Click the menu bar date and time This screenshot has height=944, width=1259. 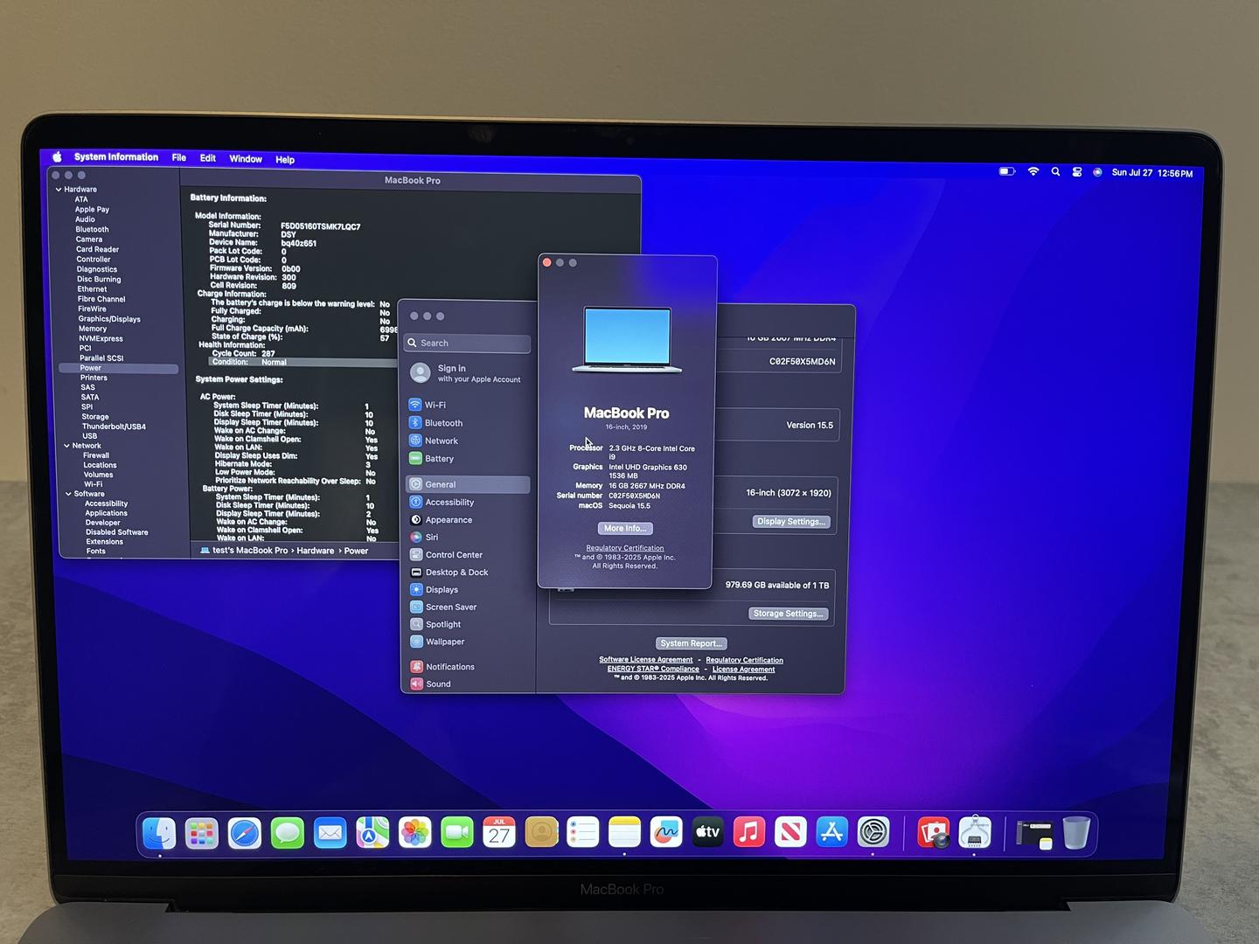[1151, 173]
